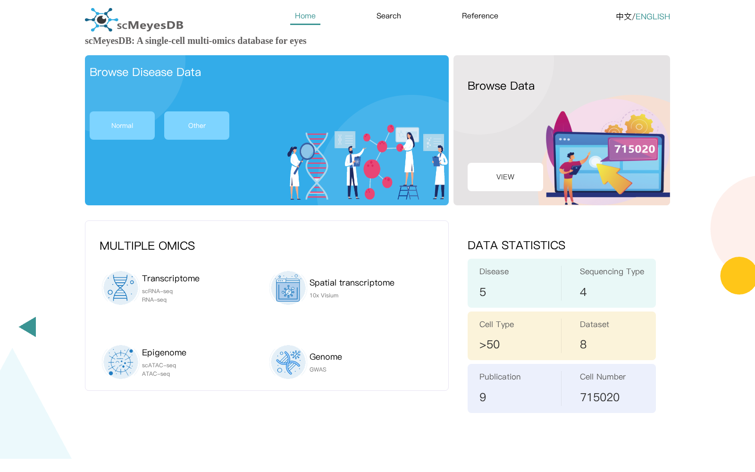Click the scMeyesDB logo wordmark

point(150,25)
